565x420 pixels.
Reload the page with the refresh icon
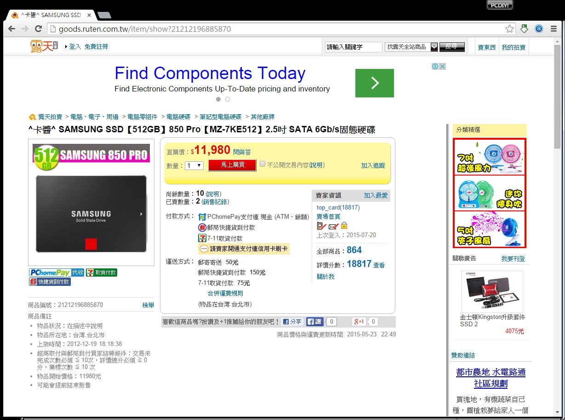[x=39, y=29]
